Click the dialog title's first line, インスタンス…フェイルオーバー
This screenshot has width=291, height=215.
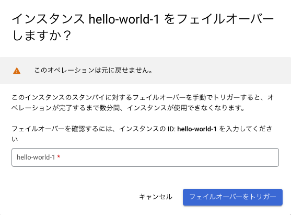(x=143, y=19)
